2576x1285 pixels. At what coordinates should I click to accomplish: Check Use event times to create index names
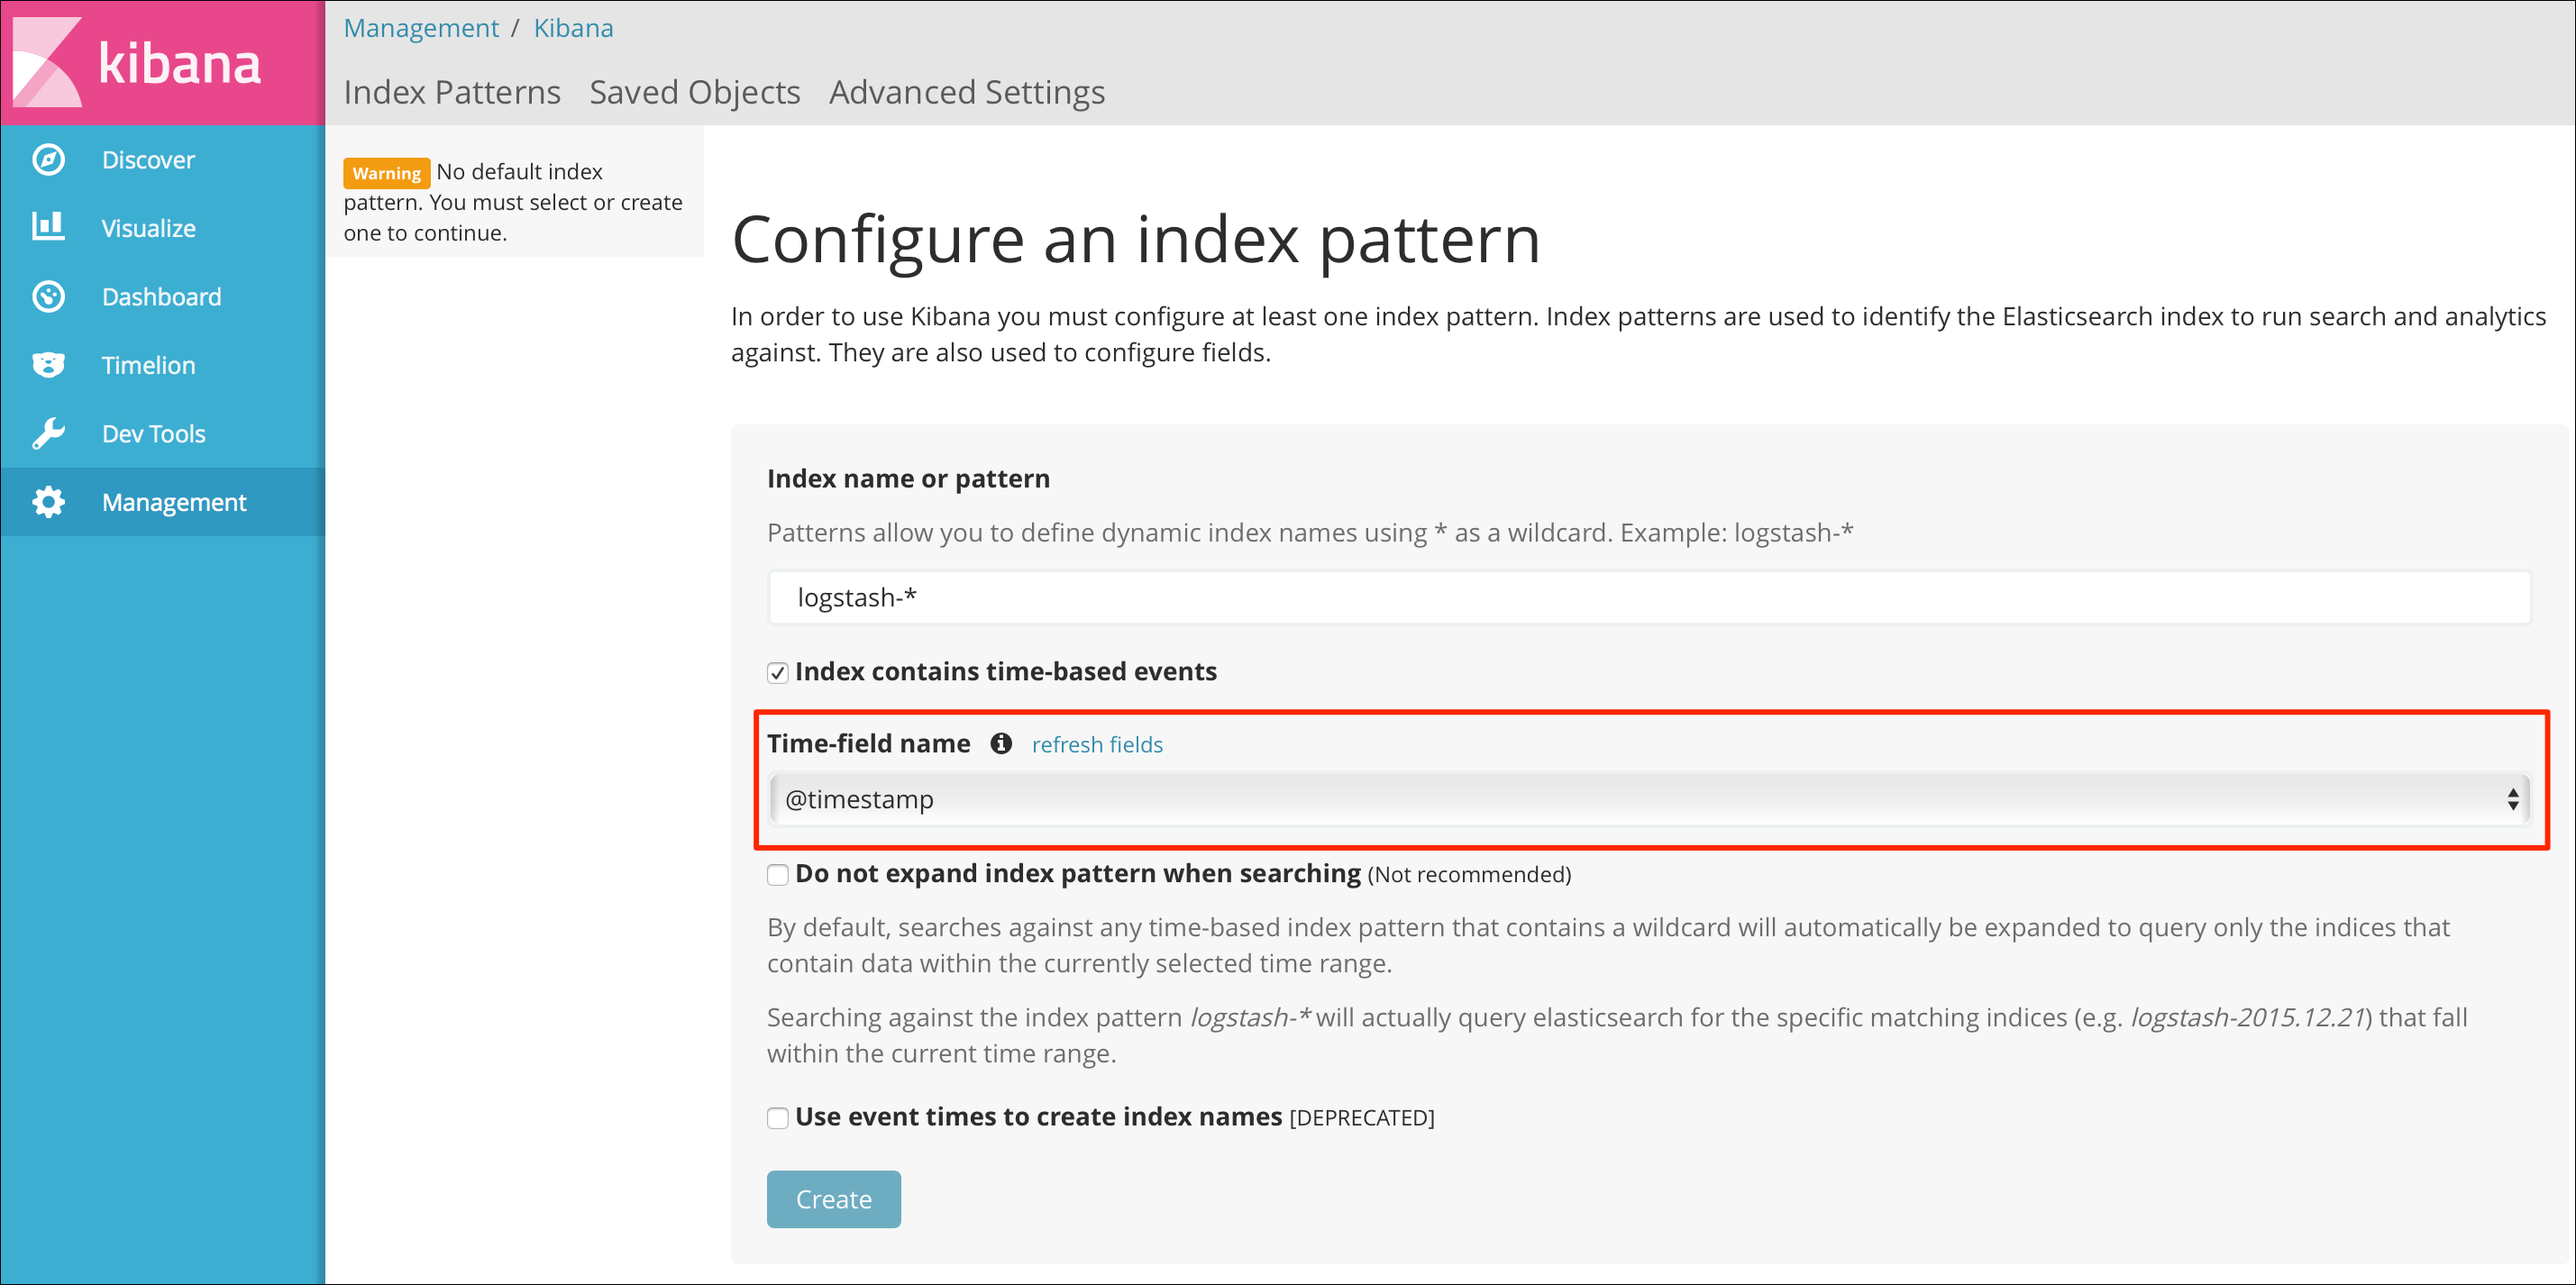click(778, 1118)
